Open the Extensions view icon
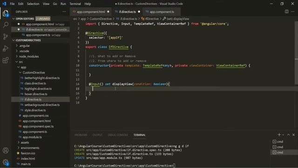Screen dimensions: 298x168 [x=6, y=60]
